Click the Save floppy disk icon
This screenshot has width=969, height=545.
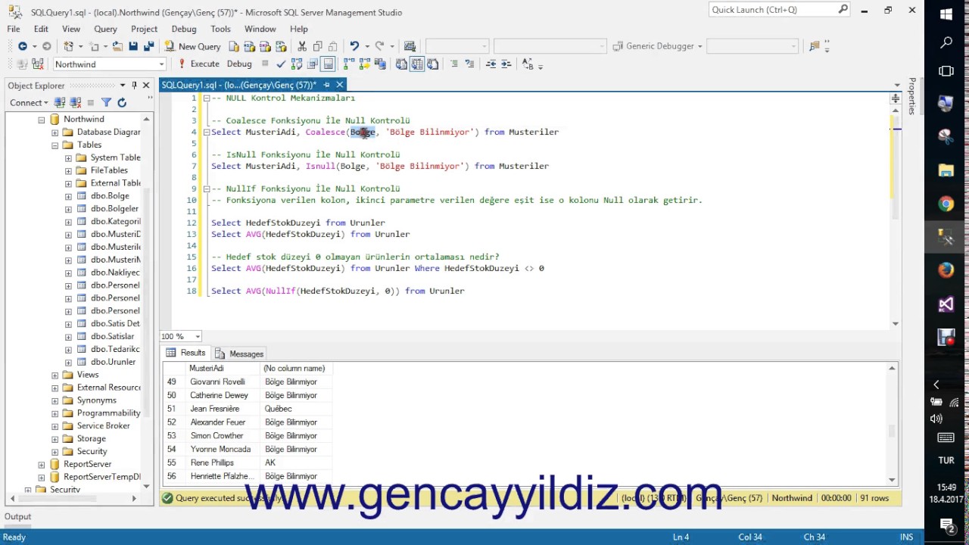(x=133, y=46)
